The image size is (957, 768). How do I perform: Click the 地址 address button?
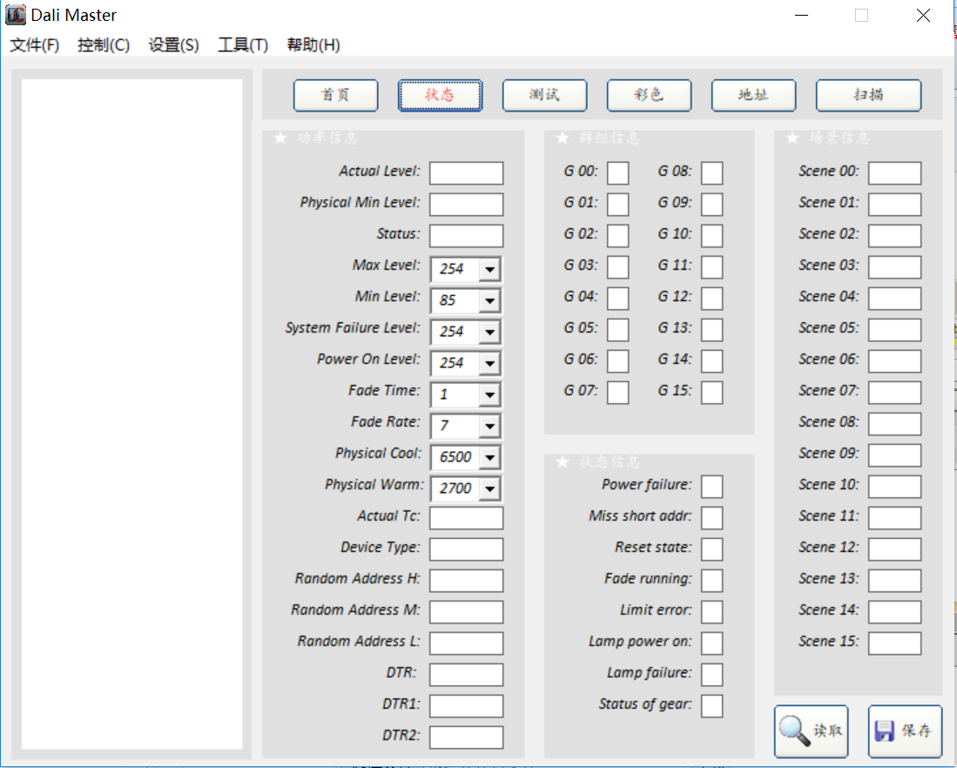pyautogui.click(x=753, y=96)
